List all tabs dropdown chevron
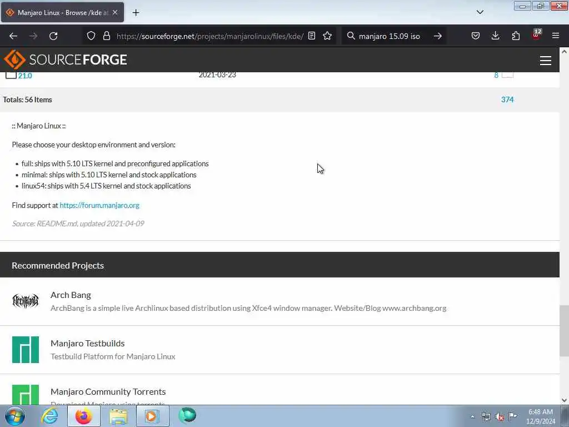Image resolution: width=569 pixels, height=427 pixels. [480, 12]
